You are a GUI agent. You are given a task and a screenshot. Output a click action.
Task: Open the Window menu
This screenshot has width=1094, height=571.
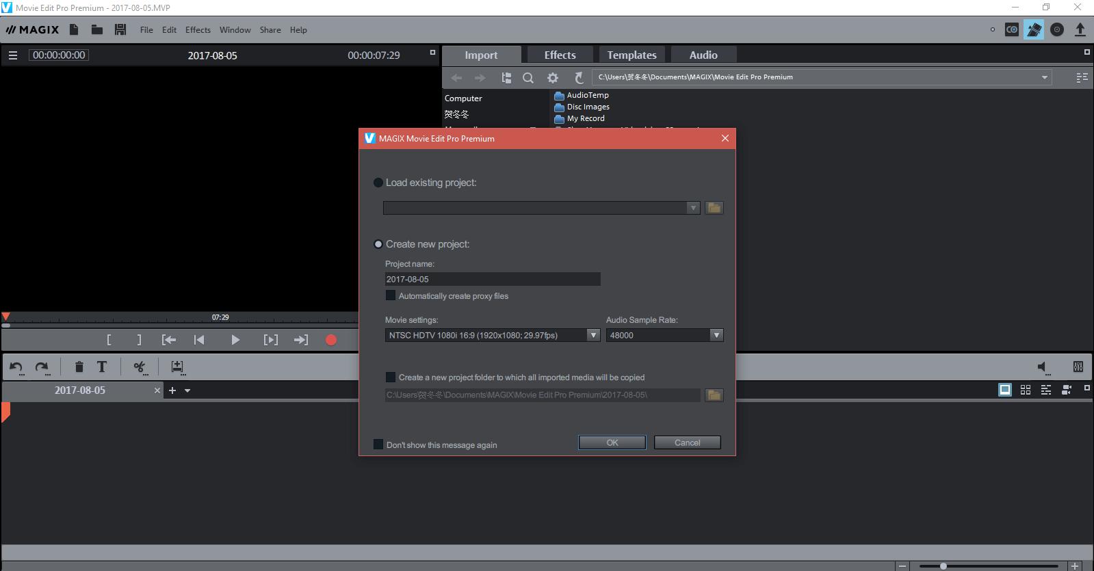(x=235, y=30)
